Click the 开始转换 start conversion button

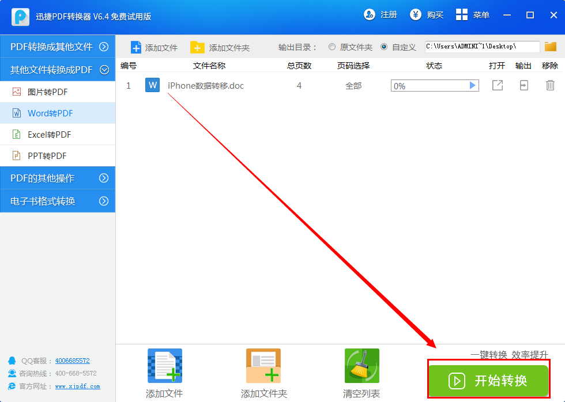point(488,381)
